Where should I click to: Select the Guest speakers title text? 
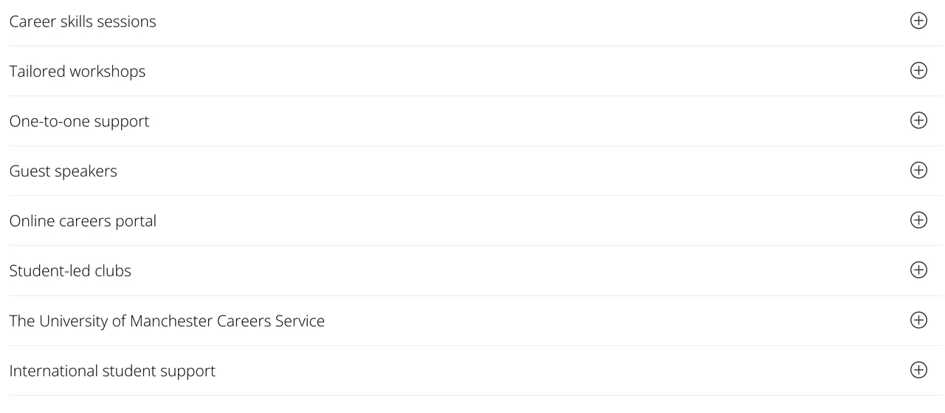tap(63, 171)
